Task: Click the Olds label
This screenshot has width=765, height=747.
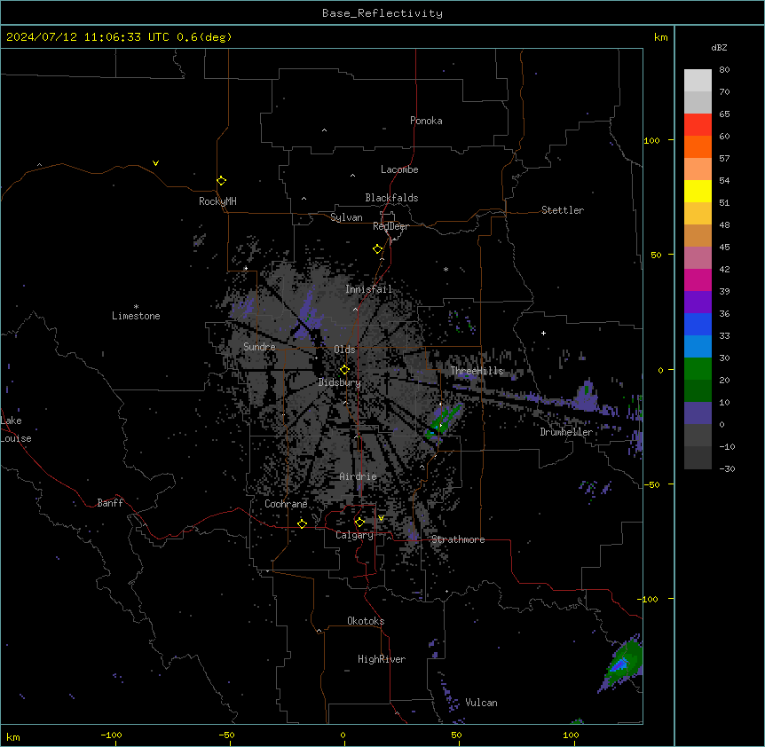Action: (x=344, y=350)
